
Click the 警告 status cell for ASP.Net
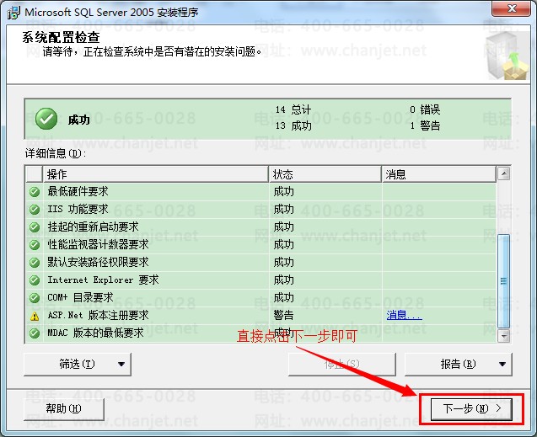283,315
